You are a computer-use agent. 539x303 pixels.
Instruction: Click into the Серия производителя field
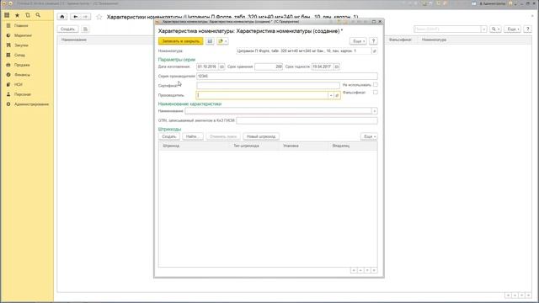[287, 77]
